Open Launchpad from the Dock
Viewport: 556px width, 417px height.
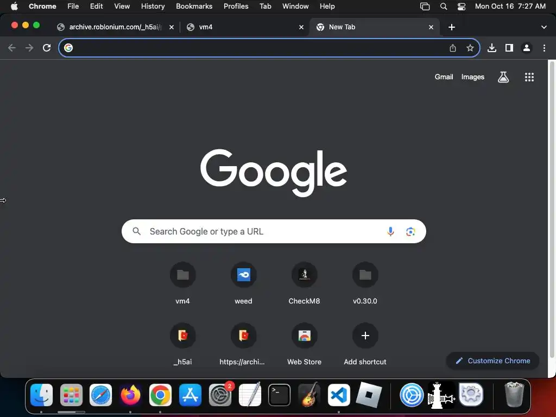[x=71, y=395]
